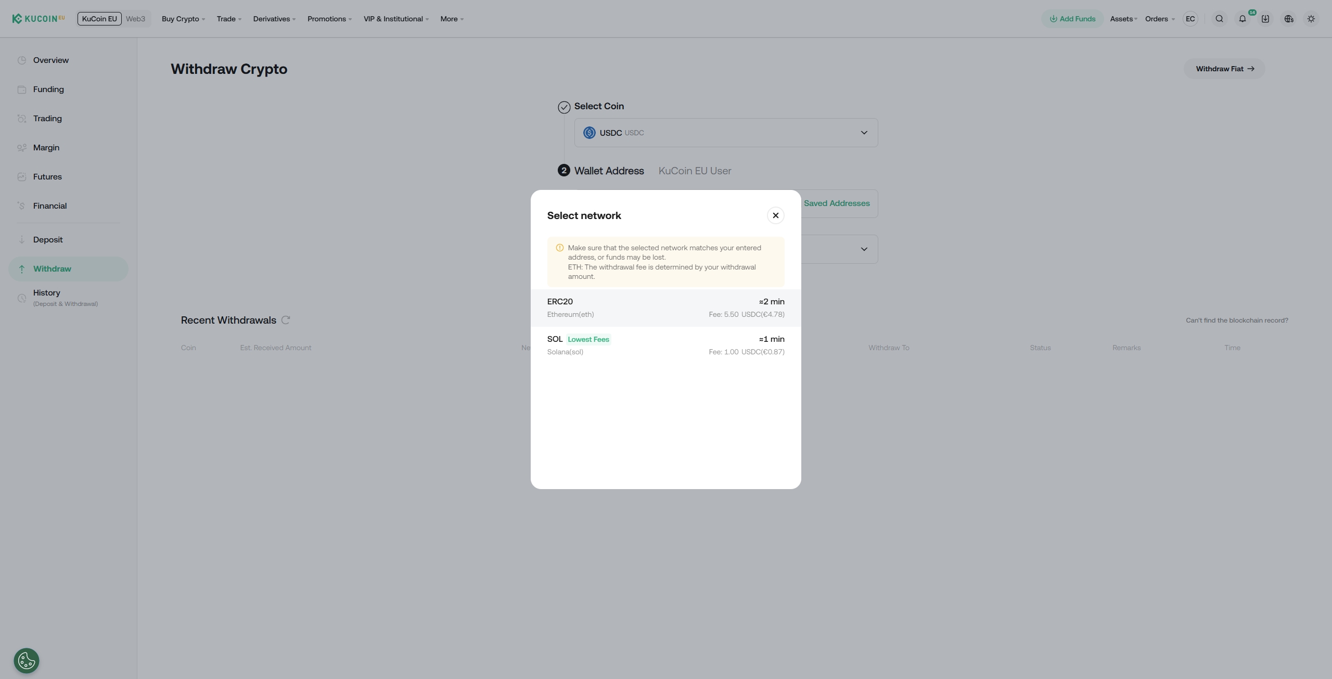Screen dimensions: 1332x679
Task: Open cookie settings icon
Action: tap(27, 661)
